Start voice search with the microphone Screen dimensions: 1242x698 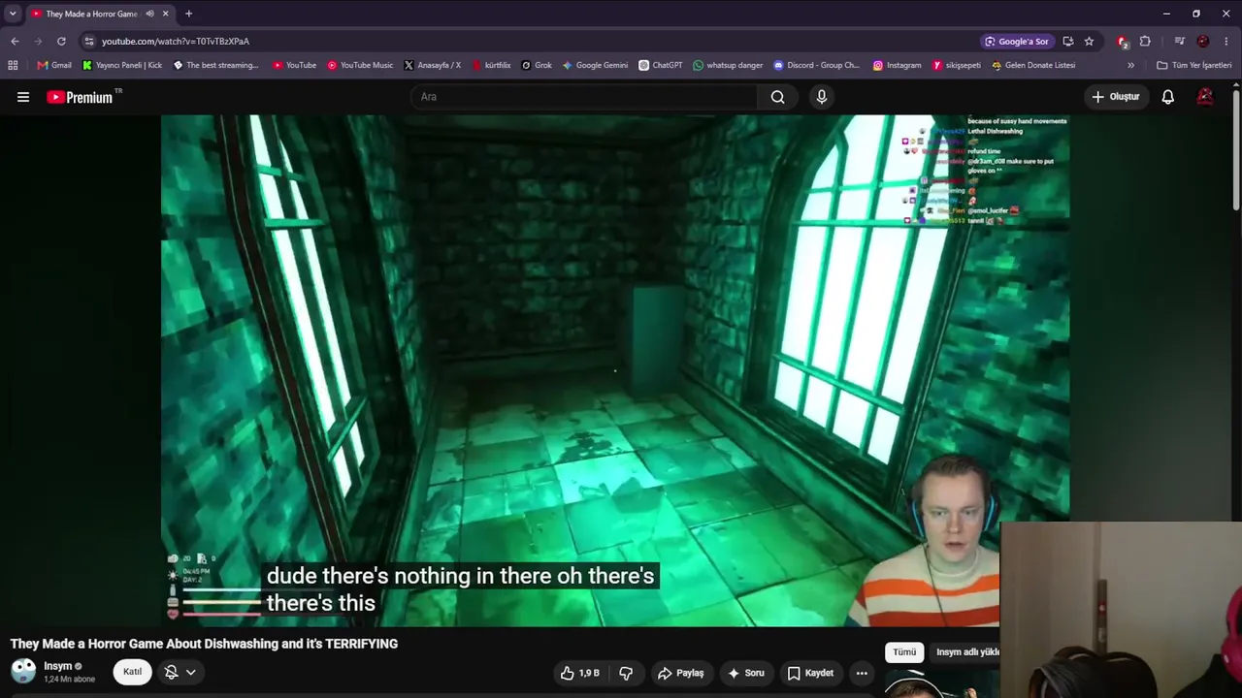[822, 97]
